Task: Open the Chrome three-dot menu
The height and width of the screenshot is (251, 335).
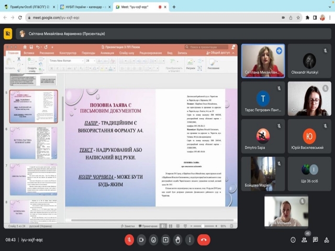Action: 330,18
